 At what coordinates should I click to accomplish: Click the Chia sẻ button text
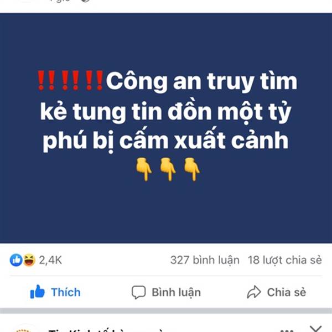click(287, 292)
